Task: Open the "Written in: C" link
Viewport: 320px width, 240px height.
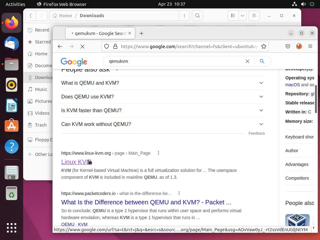Action: point(310,112)
